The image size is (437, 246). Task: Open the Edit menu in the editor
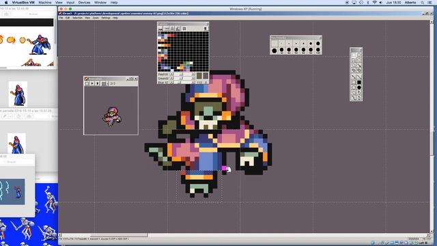[68, 18]
